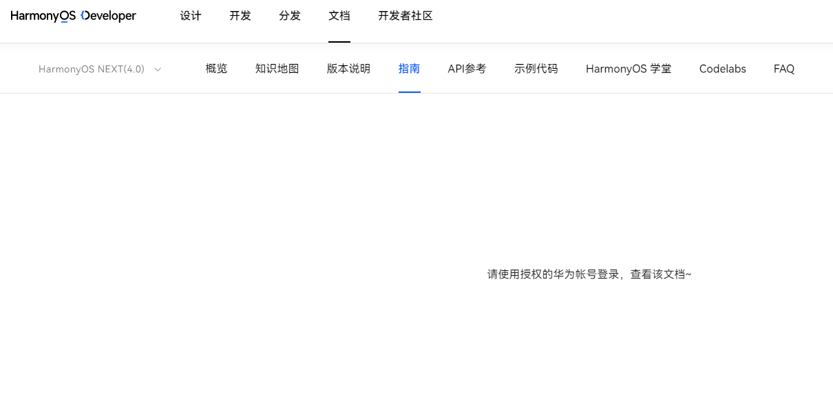This screenshot has height=403, width=833.
Task: Switch to the 知识地图 tab
Action: [277, 69]
